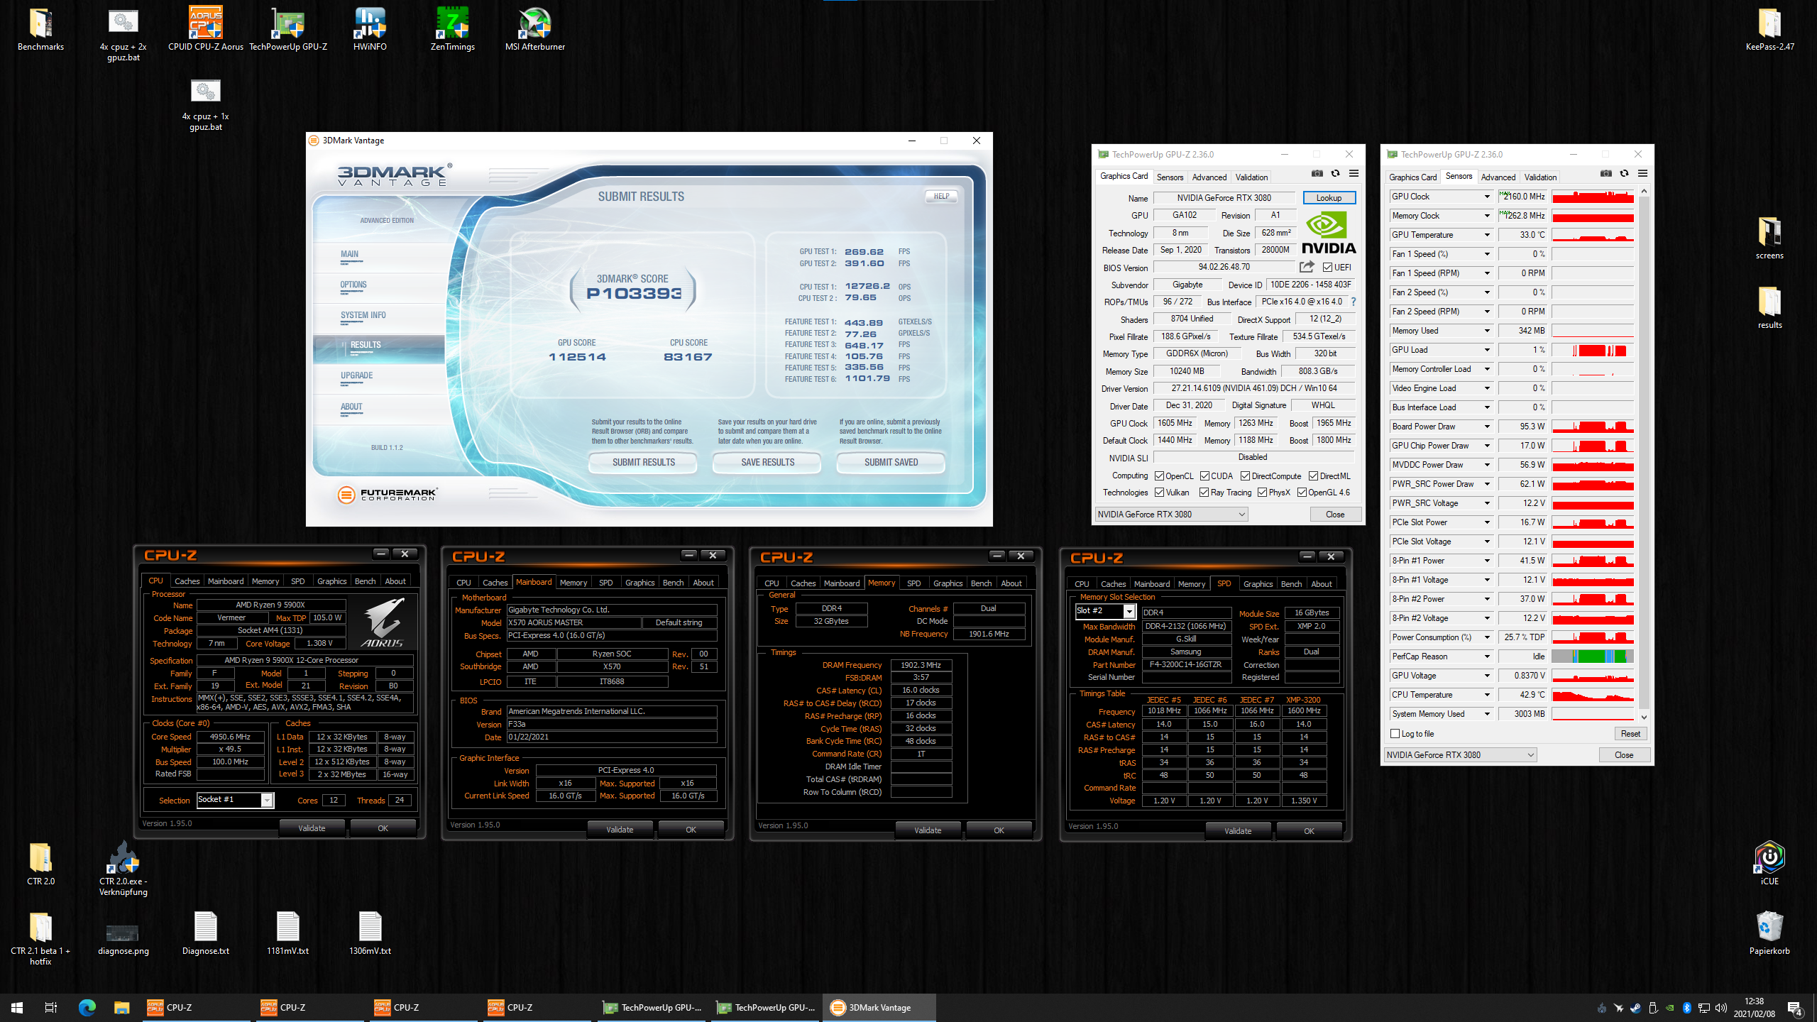
Task: Open the Socket #1 selection dropdown in CPU-Z
Action: click(267, 800)
